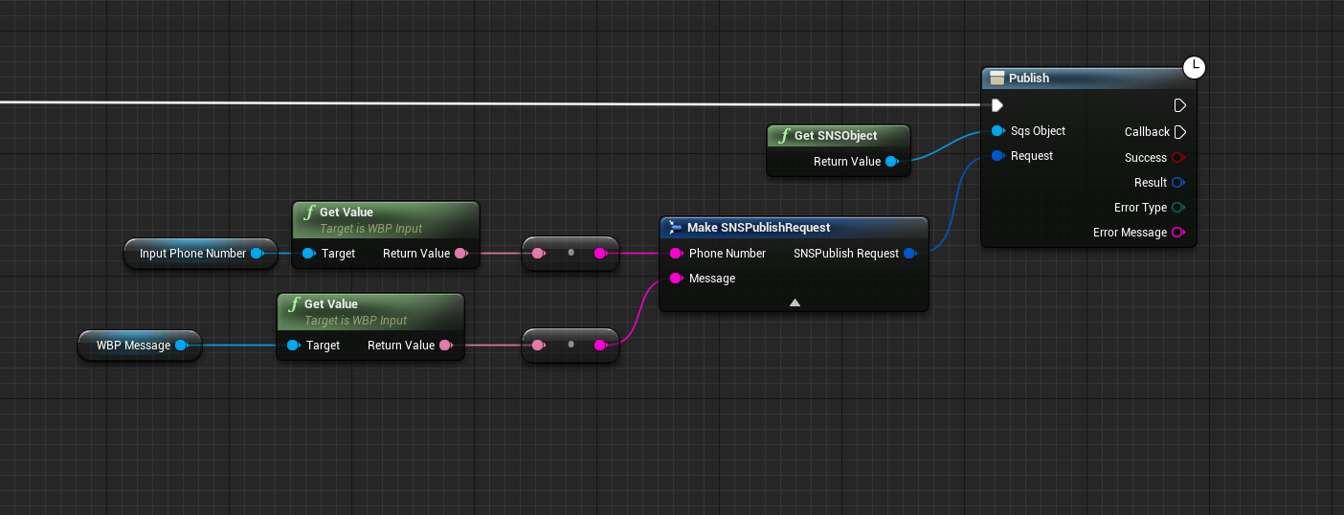Select the Input Phone Number variable node
This screenshot has height=515, width=1344.
(x=200, y=254)
